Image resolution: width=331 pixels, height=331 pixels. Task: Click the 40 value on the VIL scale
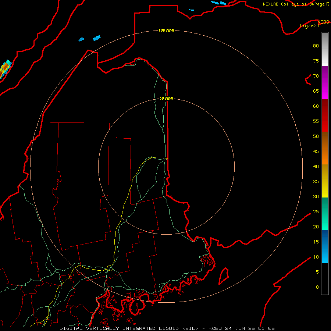coord(316,167)
